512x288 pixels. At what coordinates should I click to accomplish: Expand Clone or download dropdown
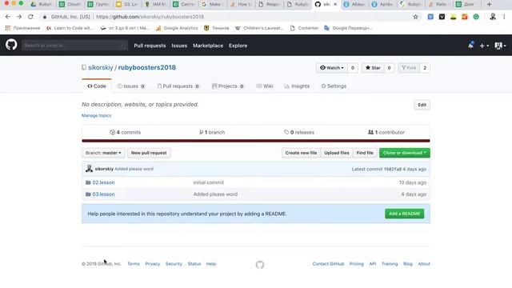click(405, 153)
